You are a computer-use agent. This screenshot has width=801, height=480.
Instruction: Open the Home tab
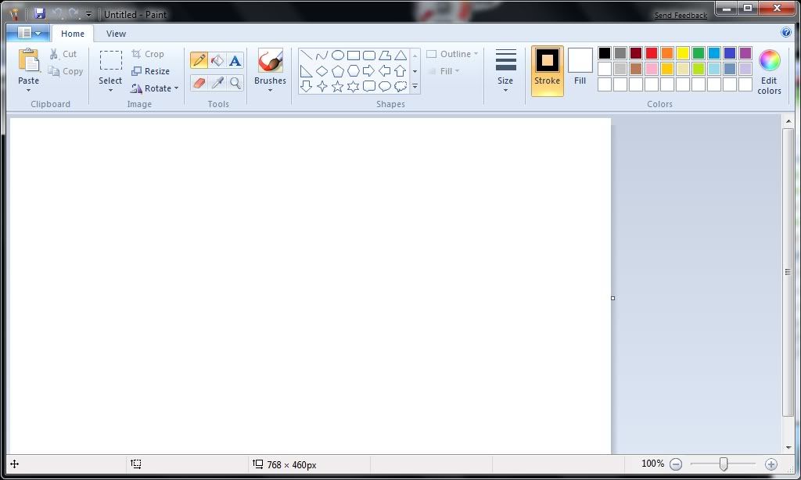[x=73, y=34]
